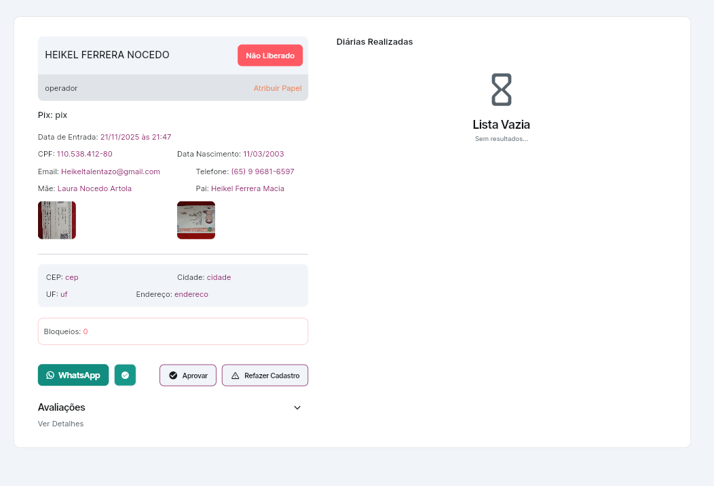Click the green verified check icon button

tap(125, 375)
